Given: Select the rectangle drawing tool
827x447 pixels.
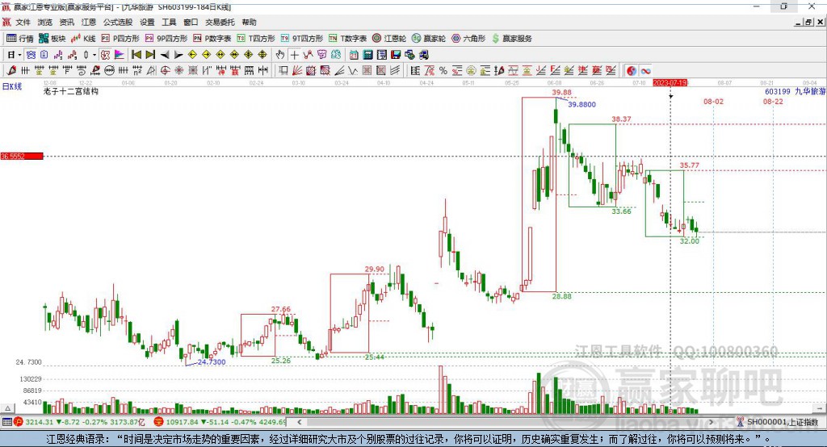Looking at the screenshot, I should [x=283, y=71].
